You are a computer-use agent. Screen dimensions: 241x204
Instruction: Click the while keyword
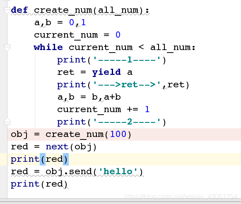(x=48, y=47)
